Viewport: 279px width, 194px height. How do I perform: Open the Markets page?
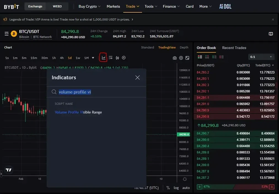pyautogui.click(x=113, y=6)
